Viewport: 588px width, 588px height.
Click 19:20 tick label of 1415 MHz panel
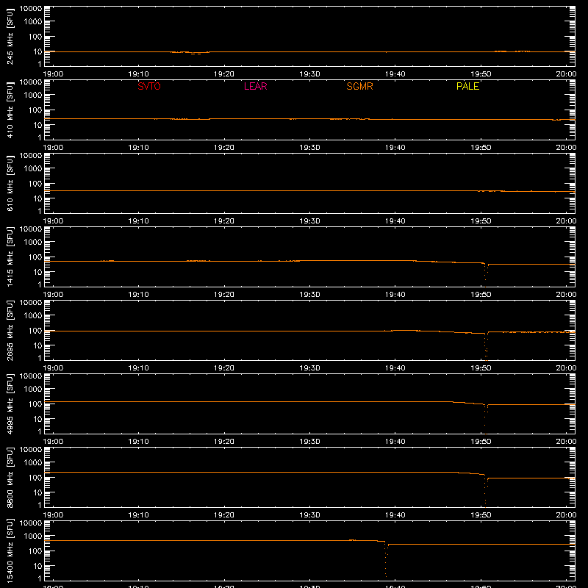224,295
